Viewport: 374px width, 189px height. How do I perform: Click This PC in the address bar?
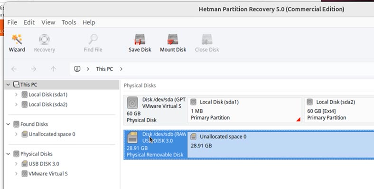104,69
